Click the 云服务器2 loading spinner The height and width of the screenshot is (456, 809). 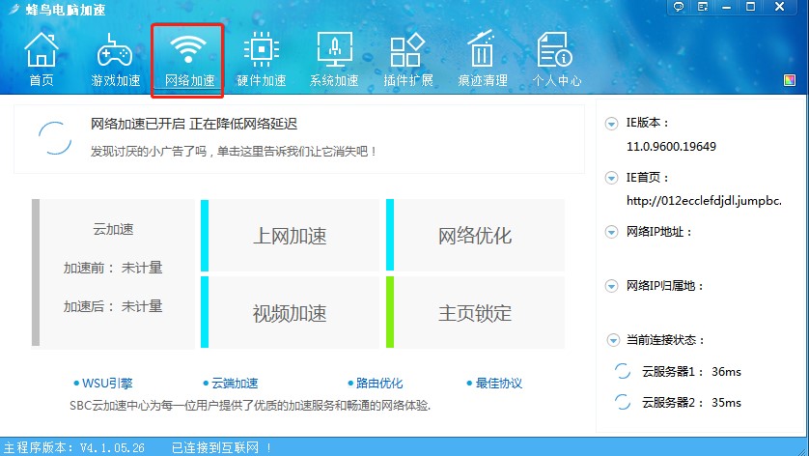(623, 402)
